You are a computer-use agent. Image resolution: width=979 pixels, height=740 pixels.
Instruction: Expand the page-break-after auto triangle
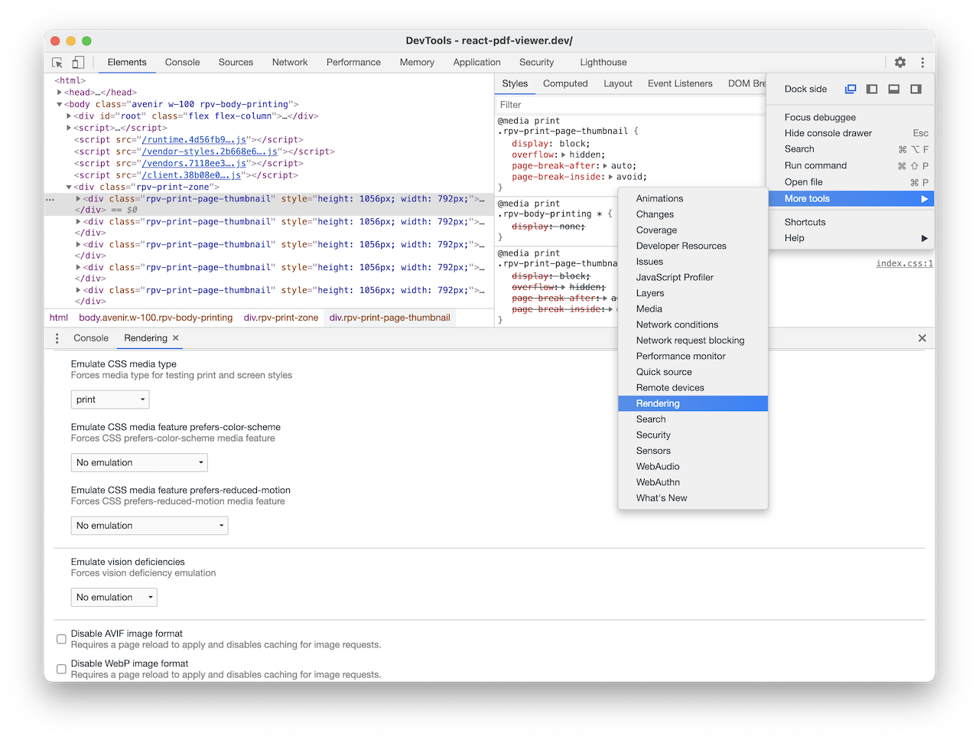606,166
